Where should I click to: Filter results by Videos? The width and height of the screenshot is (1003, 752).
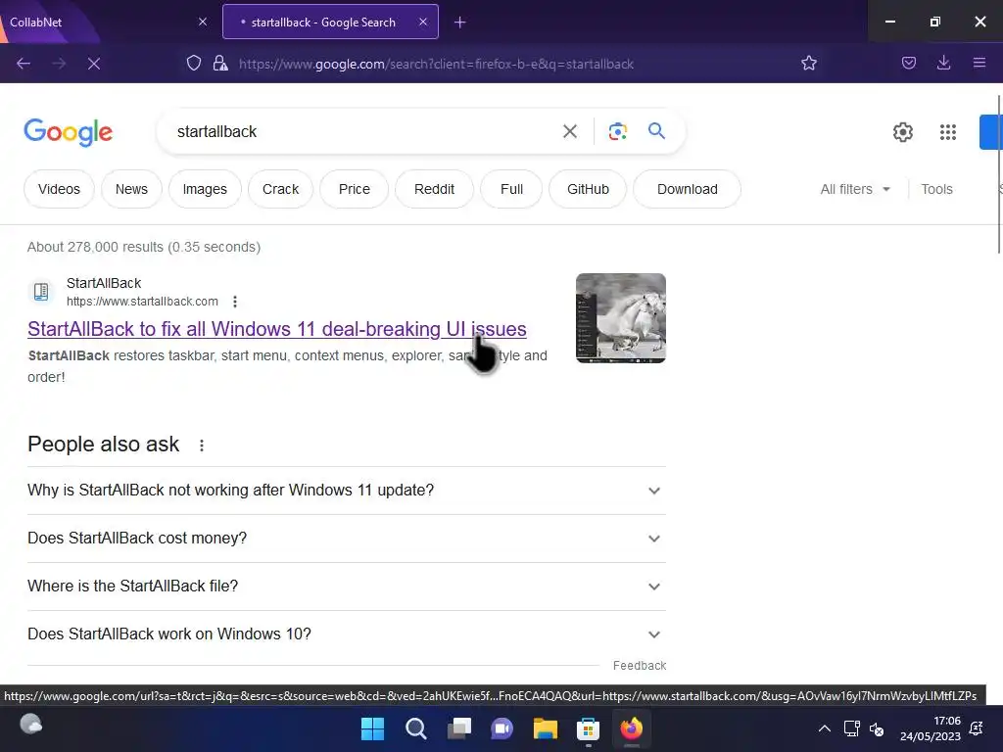click(x=59, y=189)
